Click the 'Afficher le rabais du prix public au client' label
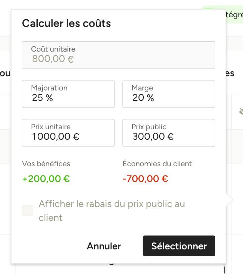Image resolution: width=243 pixels, height=274 pixels. pyautogui.click(x=112, y=211)
